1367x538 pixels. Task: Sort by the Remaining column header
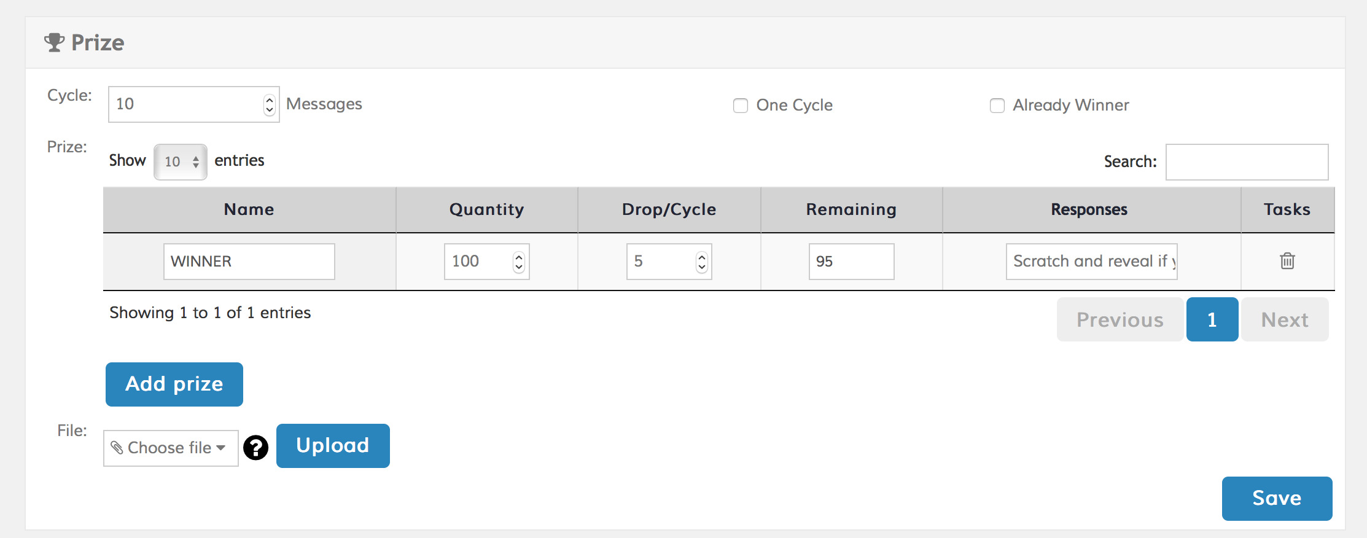pos(851,209)
